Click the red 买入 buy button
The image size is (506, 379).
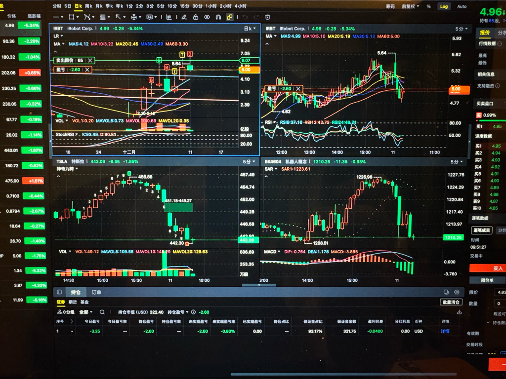click(488, 268)
